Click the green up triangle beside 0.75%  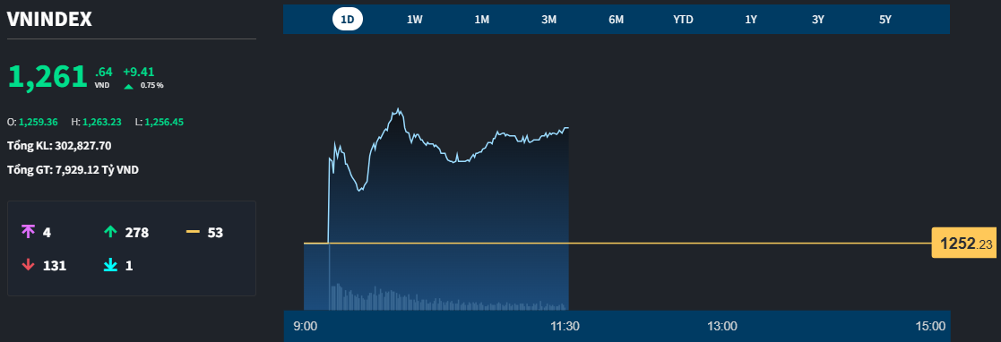click(x=128, y=86)
